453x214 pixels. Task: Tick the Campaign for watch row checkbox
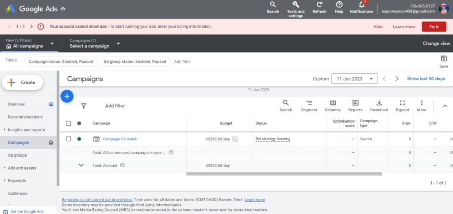tap(69, 139)
